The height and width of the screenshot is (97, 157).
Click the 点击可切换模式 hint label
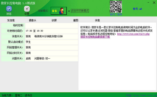80,11
